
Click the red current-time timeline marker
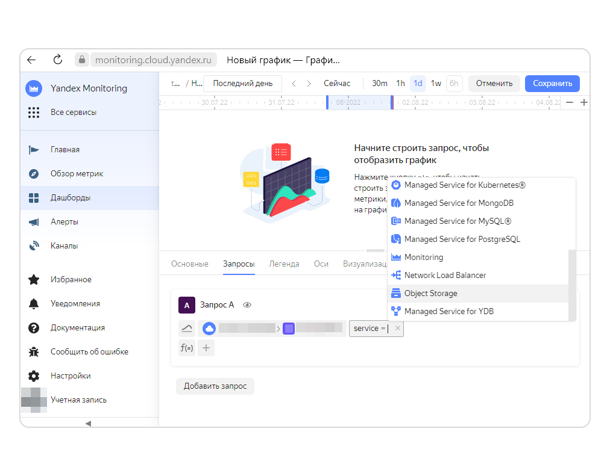coord(392,102)
